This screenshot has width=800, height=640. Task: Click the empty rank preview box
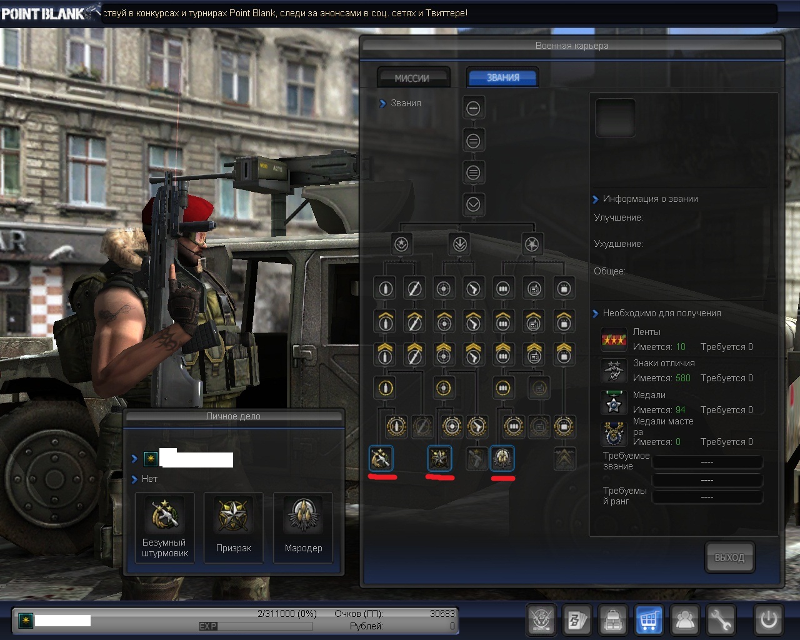(615, 117)
